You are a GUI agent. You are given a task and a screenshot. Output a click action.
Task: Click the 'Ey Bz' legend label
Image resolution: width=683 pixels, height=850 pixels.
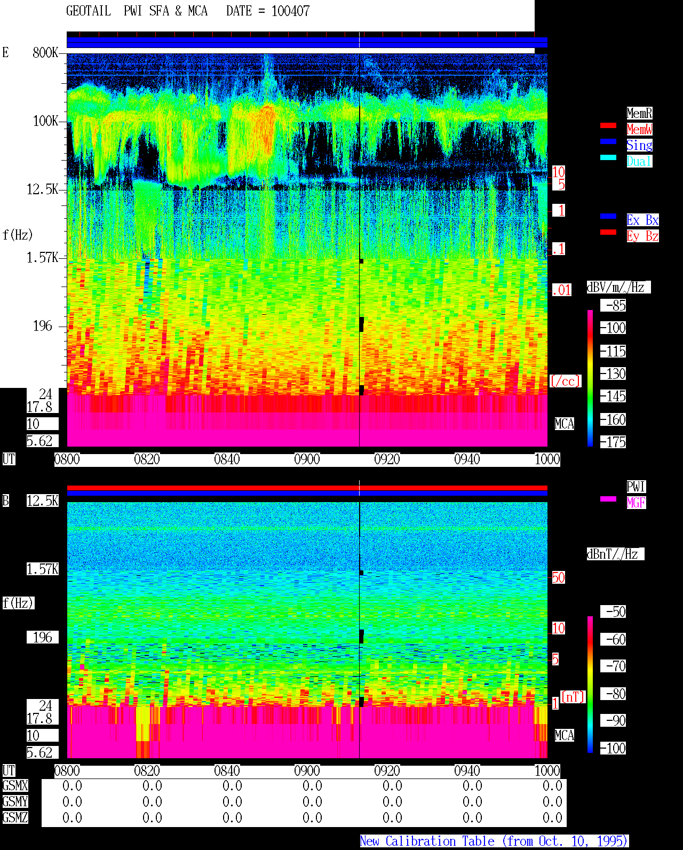642,236
